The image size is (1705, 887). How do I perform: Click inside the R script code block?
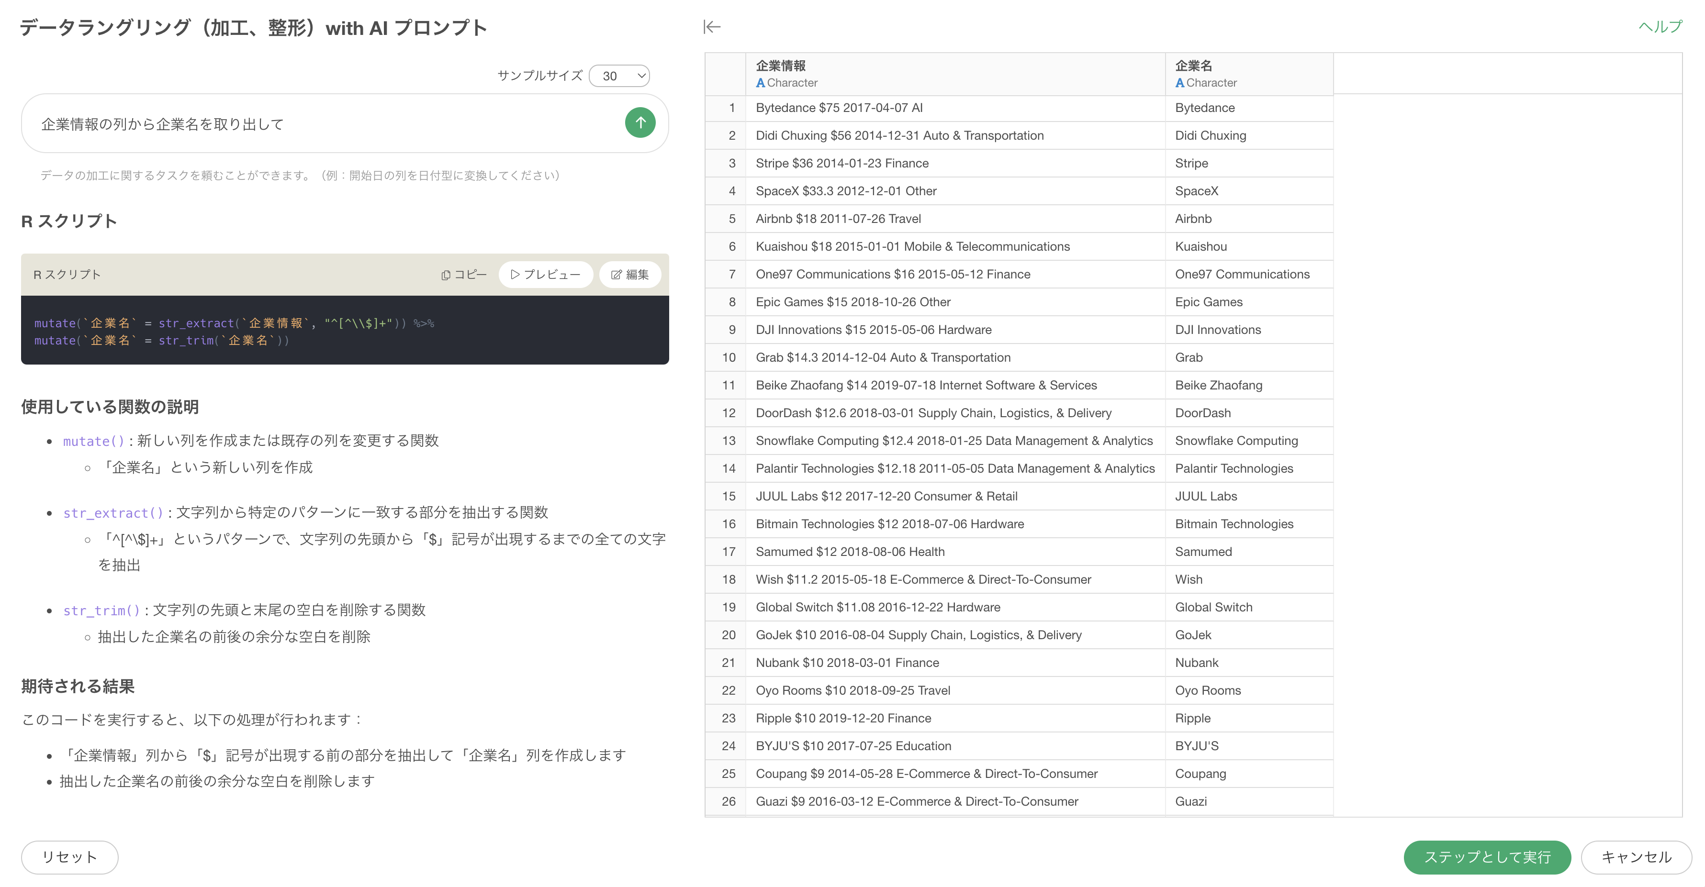(x=344, y=331)
